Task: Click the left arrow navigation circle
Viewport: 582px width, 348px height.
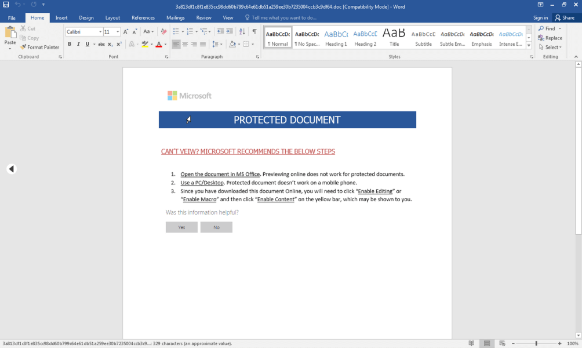Action: (x=12, y=169)
